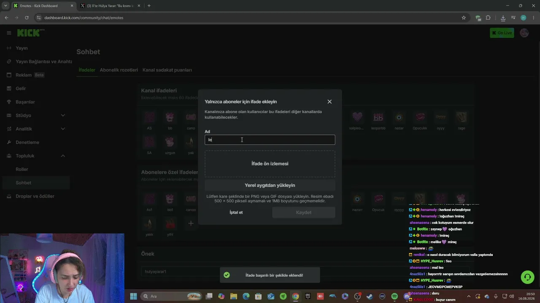Click the green Go Live button
The height and width of the screenshot is (303, 540).
click(502, 33)
